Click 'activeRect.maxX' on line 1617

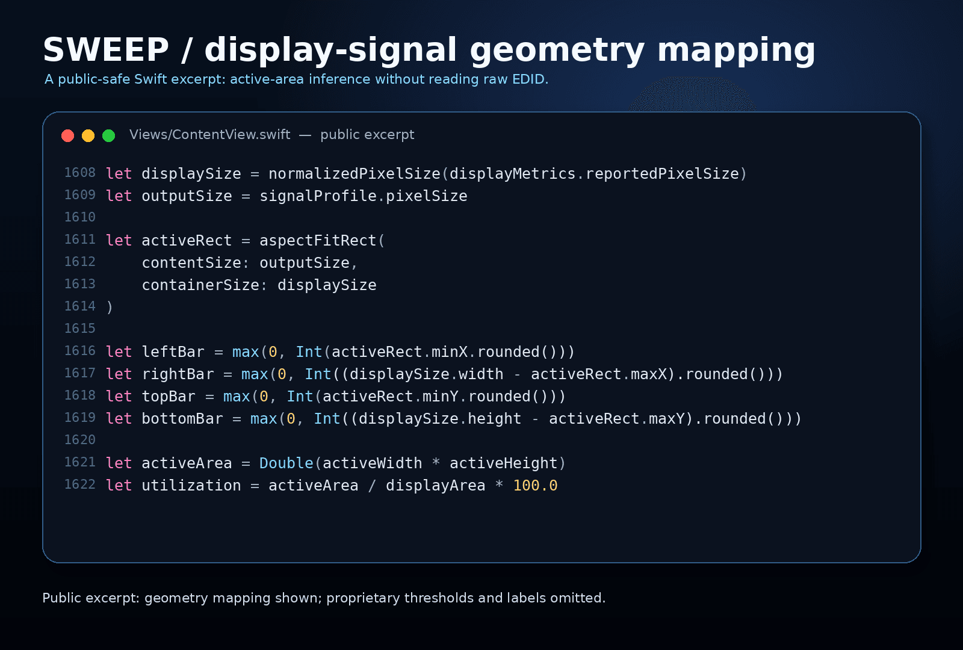(599, 374)
